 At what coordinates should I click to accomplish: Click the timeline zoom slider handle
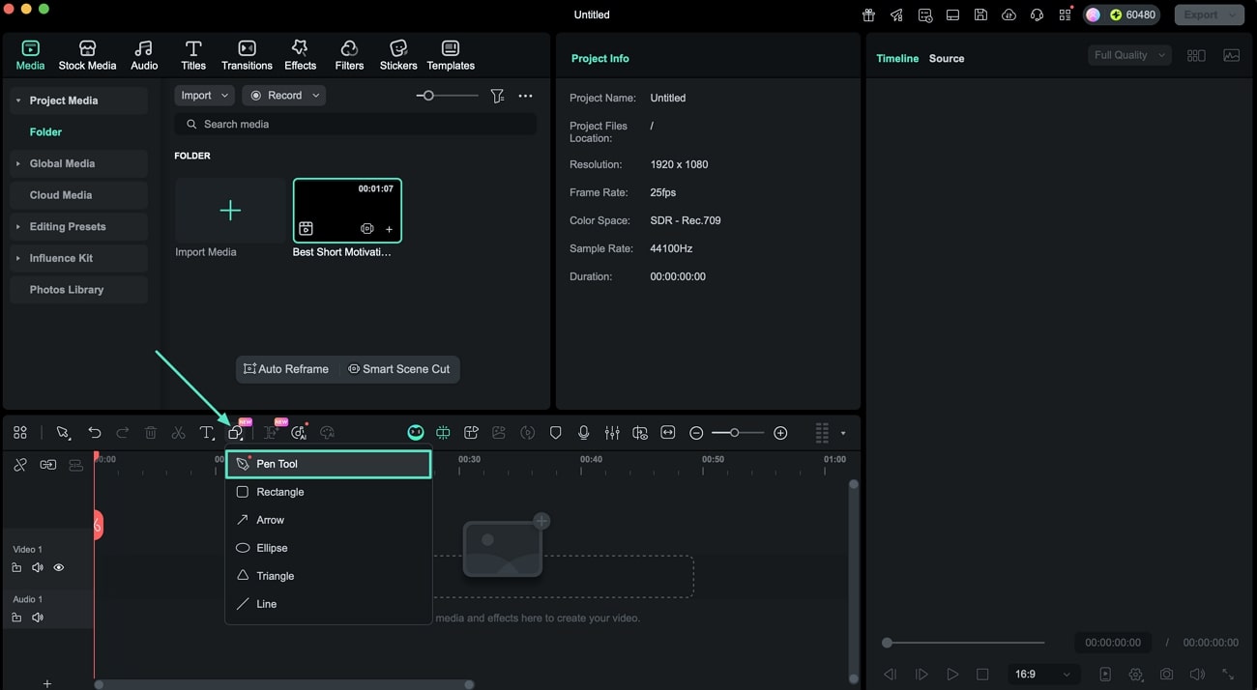(x=734, y=433)
